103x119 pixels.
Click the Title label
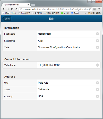click(7, 47)
